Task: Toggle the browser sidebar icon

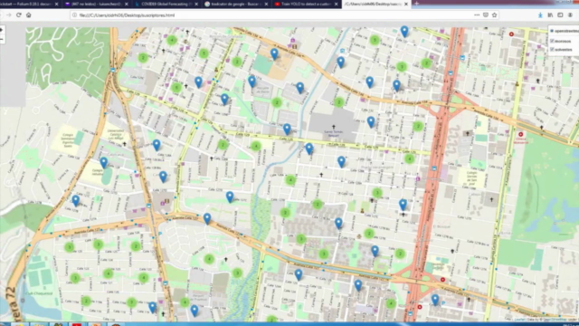Action: 560,15
